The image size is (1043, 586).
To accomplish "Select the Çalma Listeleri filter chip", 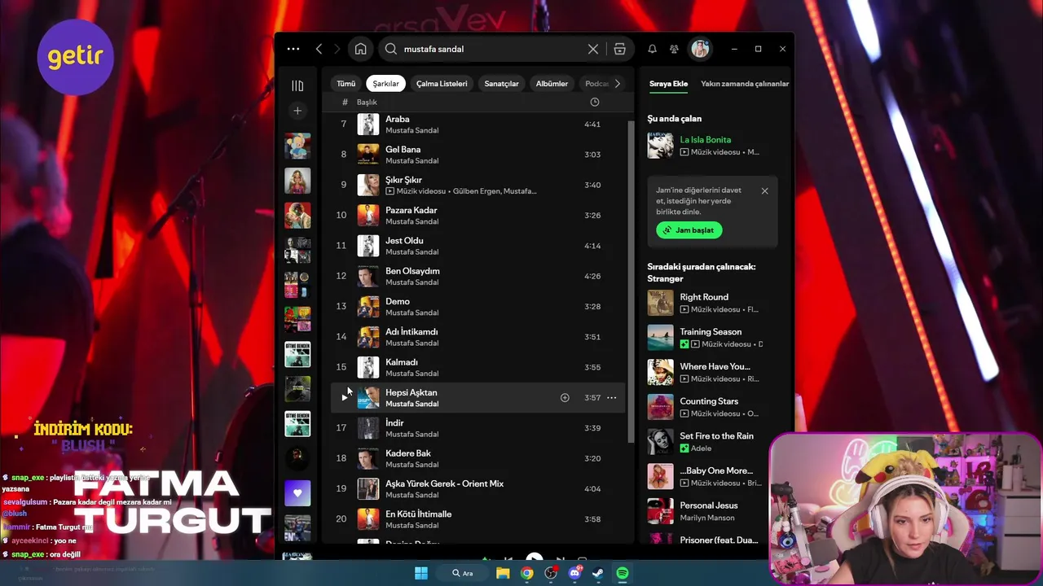I will (442, 84).
